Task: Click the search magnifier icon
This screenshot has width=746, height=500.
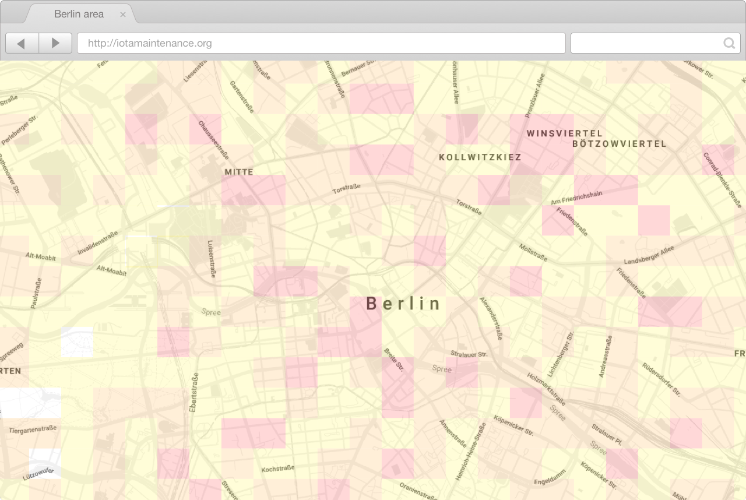Action: coord(729,43)
